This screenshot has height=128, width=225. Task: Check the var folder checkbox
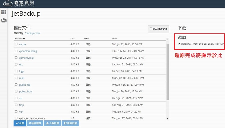tap(16, 111)
